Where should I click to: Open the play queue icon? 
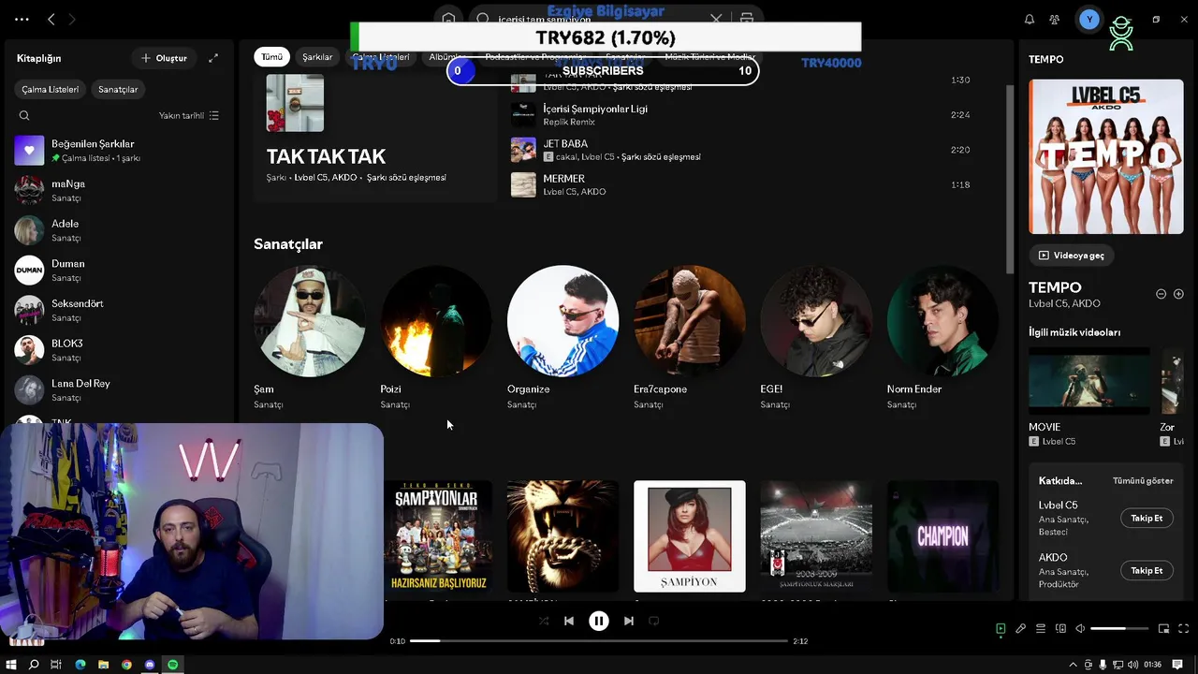pos(1041,629)
